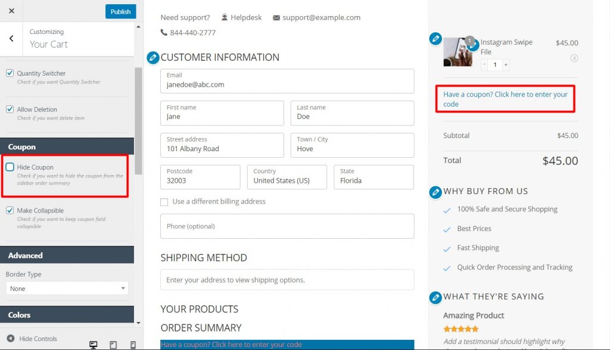610x350 pixels.
Task: Click the Total amount $45.00
Action: 560,161
